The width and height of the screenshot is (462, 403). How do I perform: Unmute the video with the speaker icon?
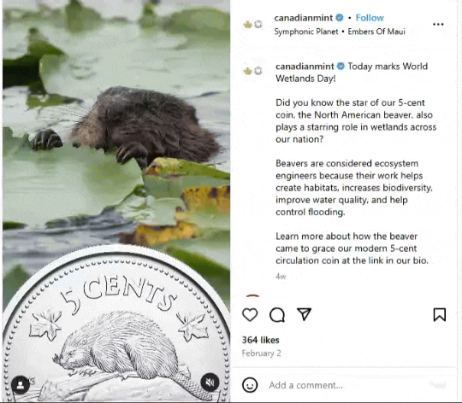pos(210,383)
